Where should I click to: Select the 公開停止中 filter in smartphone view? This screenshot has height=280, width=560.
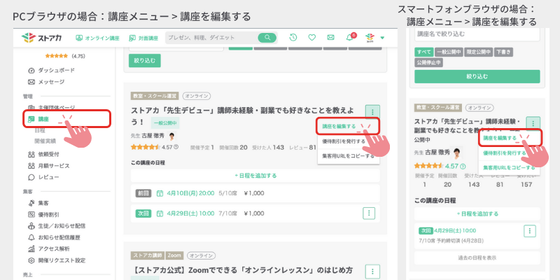coord(428,62)
